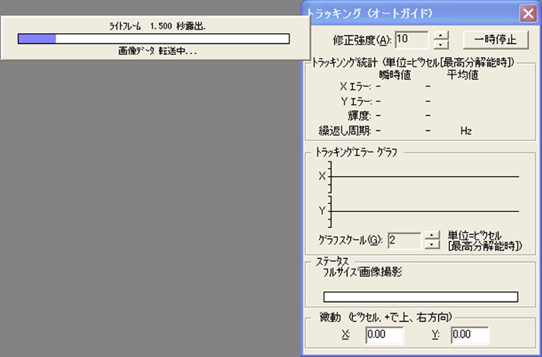542x357 pixels.
Task: Close the トラッキング (オートガイド) window
Action: tap(528, 13)
